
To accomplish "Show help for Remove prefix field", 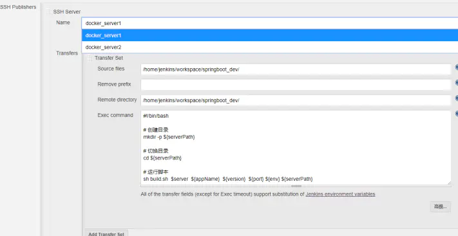I will 456,83.
